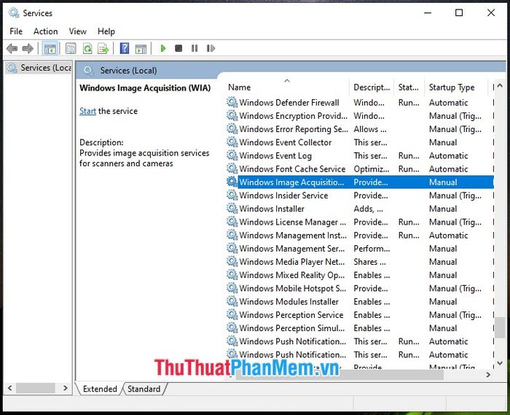
Task: Switch to the Extended tab
Action: point(100,389)
